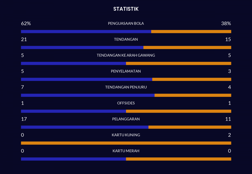Click the blue part of the Penguasaan Bola bar
252x174 pixels.
point(86,32)
